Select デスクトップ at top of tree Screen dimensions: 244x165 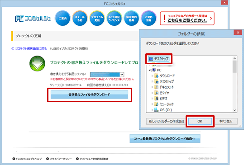(x=159, y=59)
